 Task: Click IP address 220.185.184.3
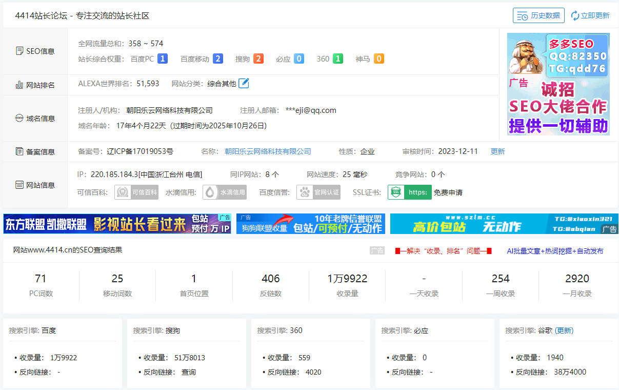coord(114,174)
